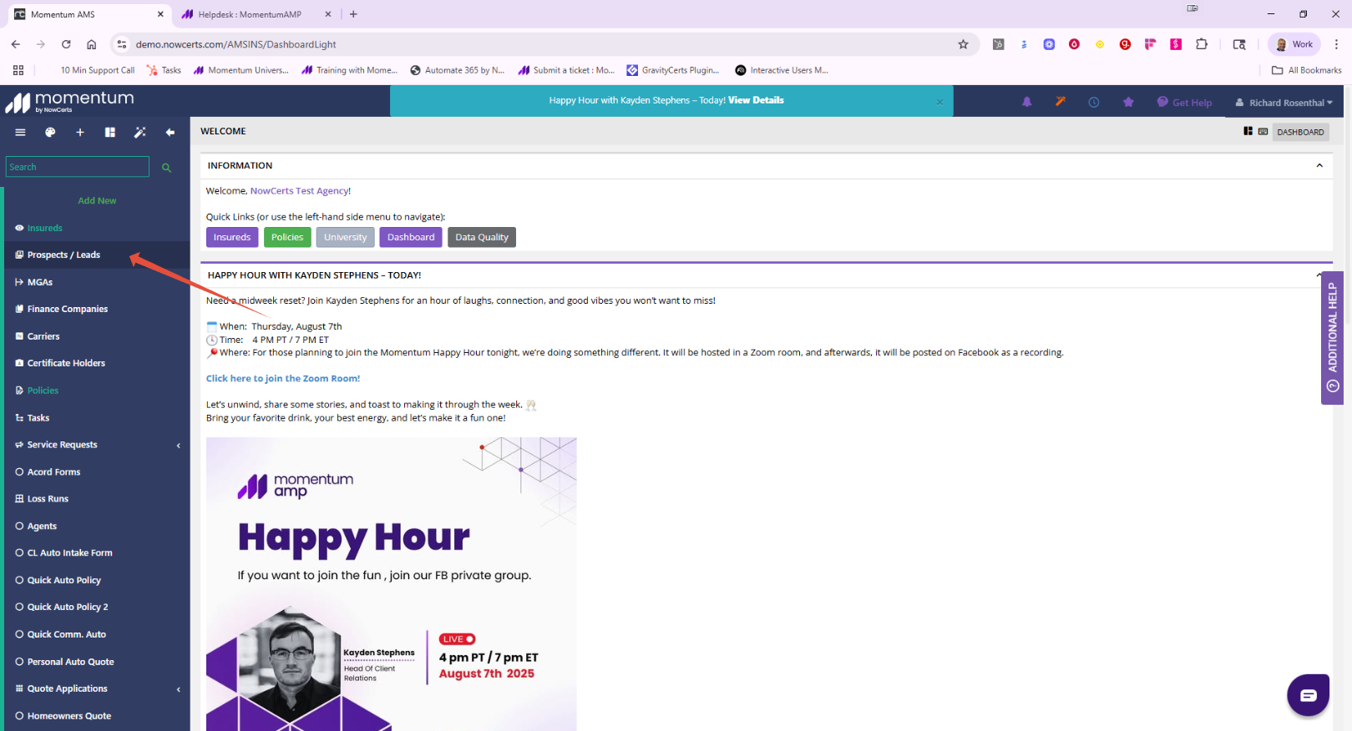Click the dashboard layout icon beside DASHBOARD
The height and width of the screenshot is (731, 1352).
[1248, 131]
